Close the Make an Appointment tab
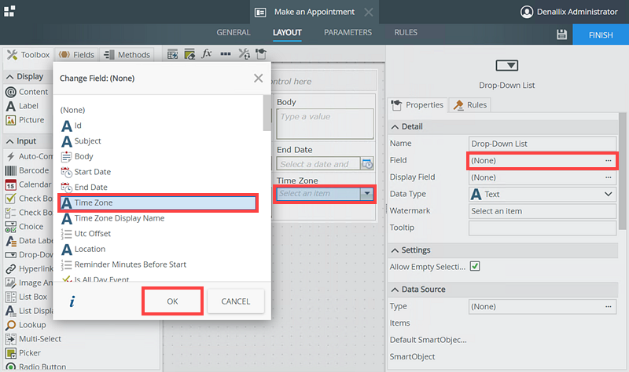The image size is (629, 372). (x=368, y=12)
